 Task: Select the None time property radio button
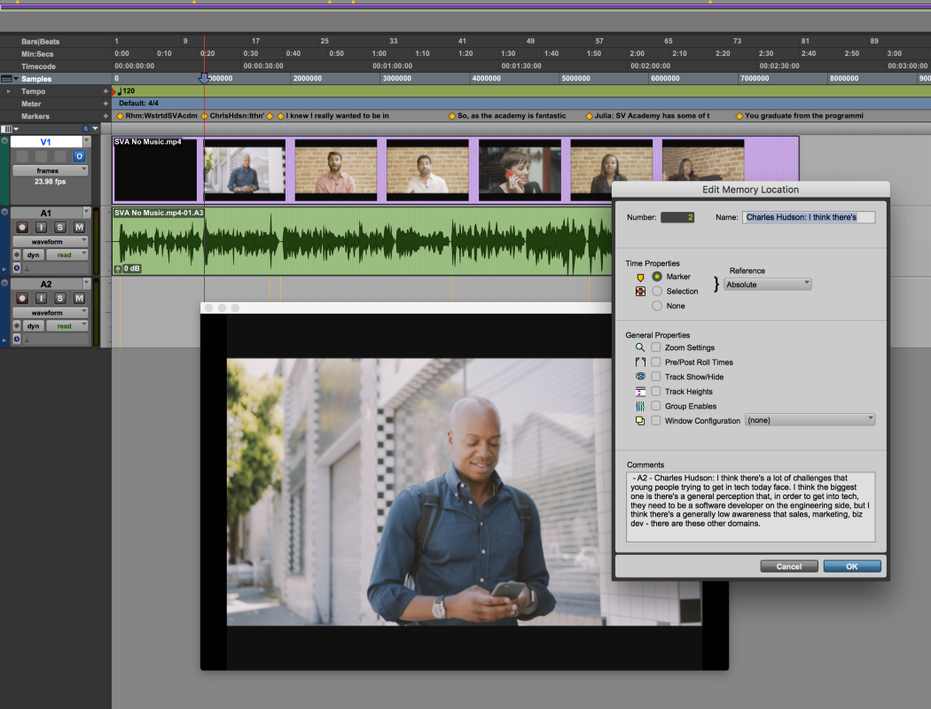(656, 306)
